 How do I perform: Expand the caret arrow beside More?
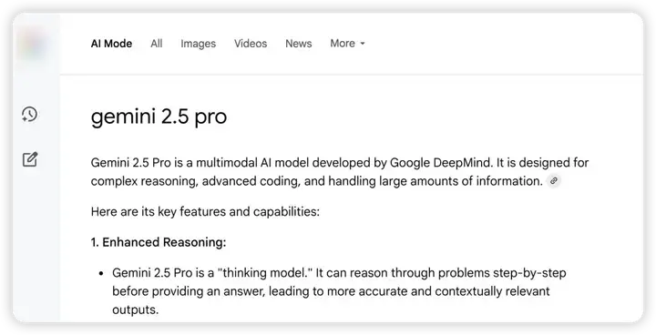363,44
